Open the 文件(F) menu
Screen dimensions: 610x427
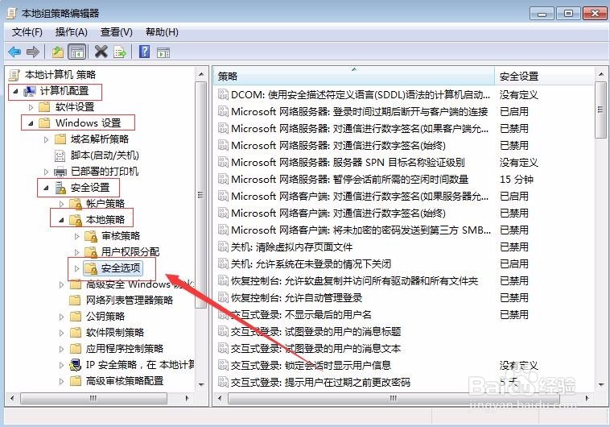[27, 32]
